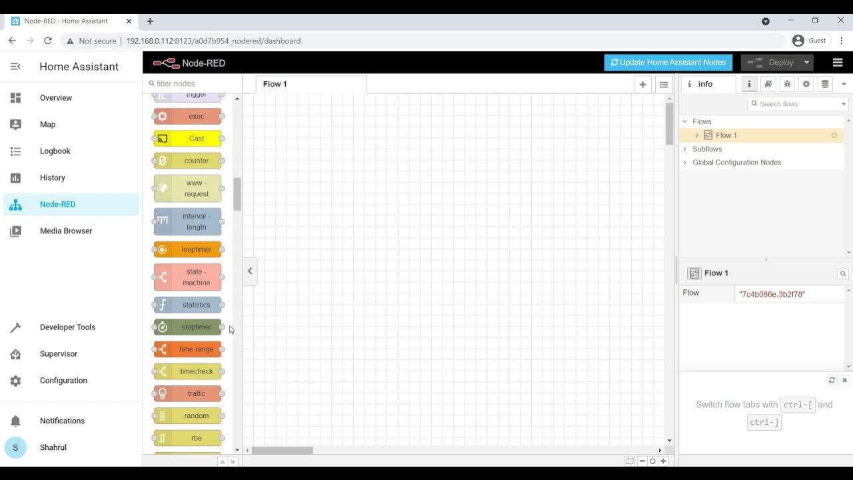Select the random node
Image resolution: width=853 pixels, height=480 pixels.
(x=188, y=416)
